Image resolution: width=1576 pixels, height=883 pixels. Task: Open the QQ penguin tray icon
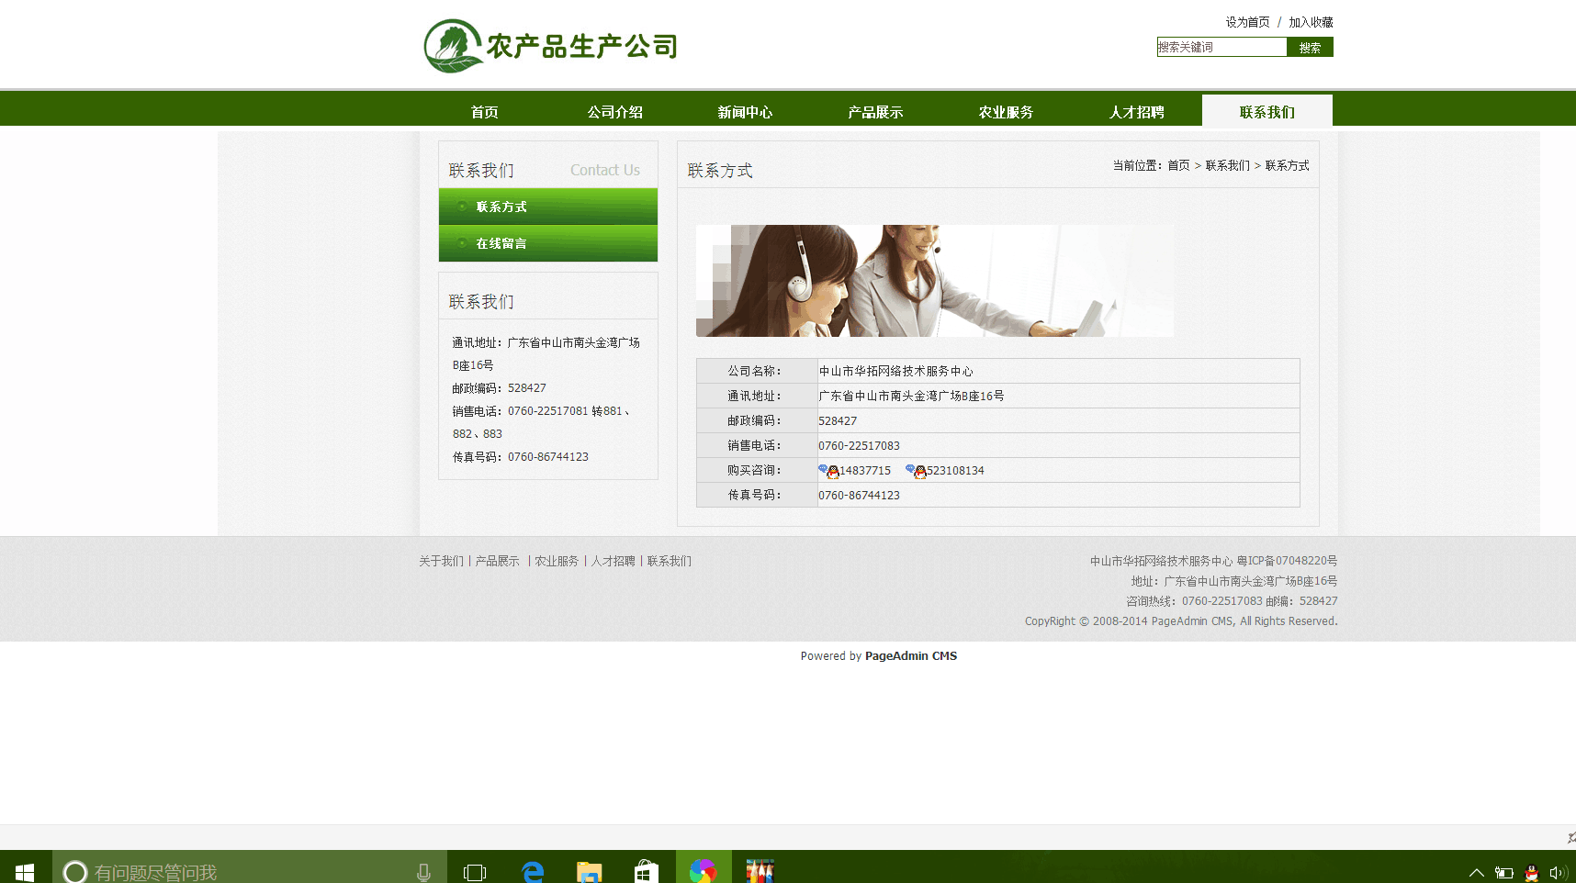coord(1531,872)
